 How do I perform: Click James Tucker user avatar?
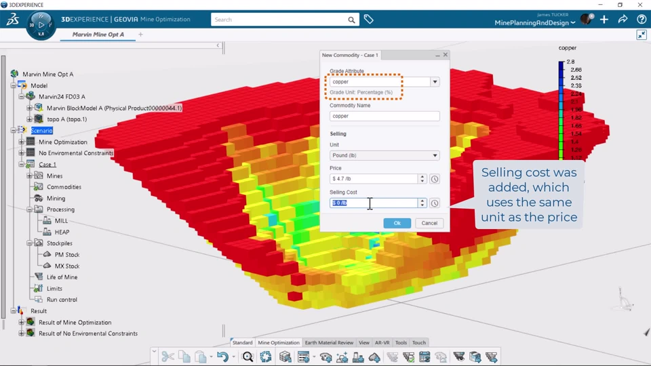(586, 19)
